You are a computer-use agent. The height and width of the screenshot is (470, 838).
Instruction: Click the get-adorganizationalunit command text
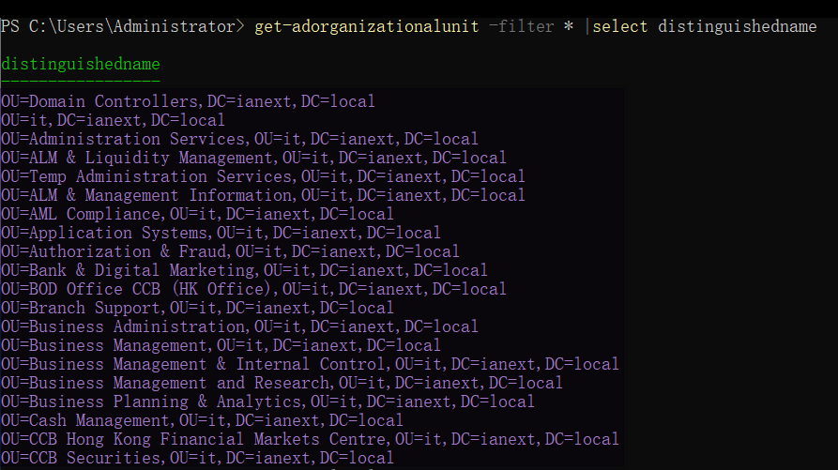click(367, 26)
